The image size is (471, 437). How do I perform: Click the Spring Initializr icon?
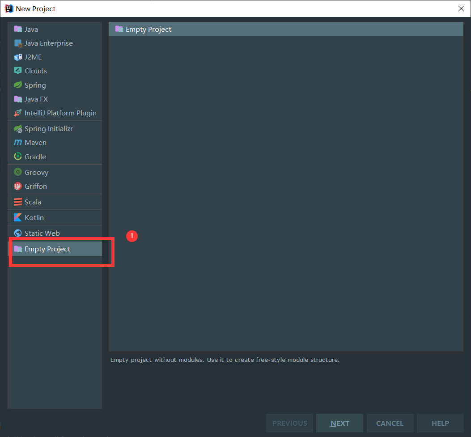18,128
